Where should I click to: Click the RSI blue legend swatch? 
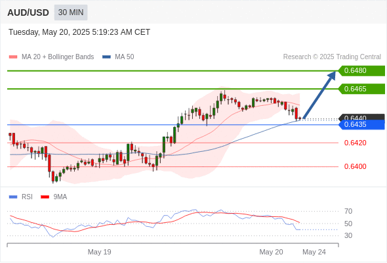pyautogui.click(x=13, y=197)
